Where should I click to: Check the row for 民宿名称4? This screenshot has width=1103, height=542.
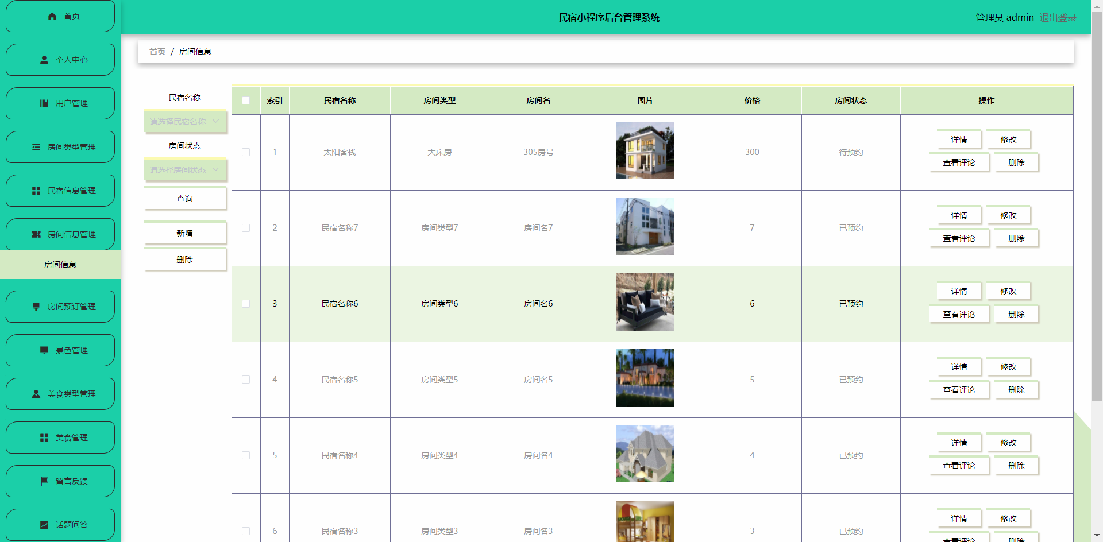pos(246,455)
